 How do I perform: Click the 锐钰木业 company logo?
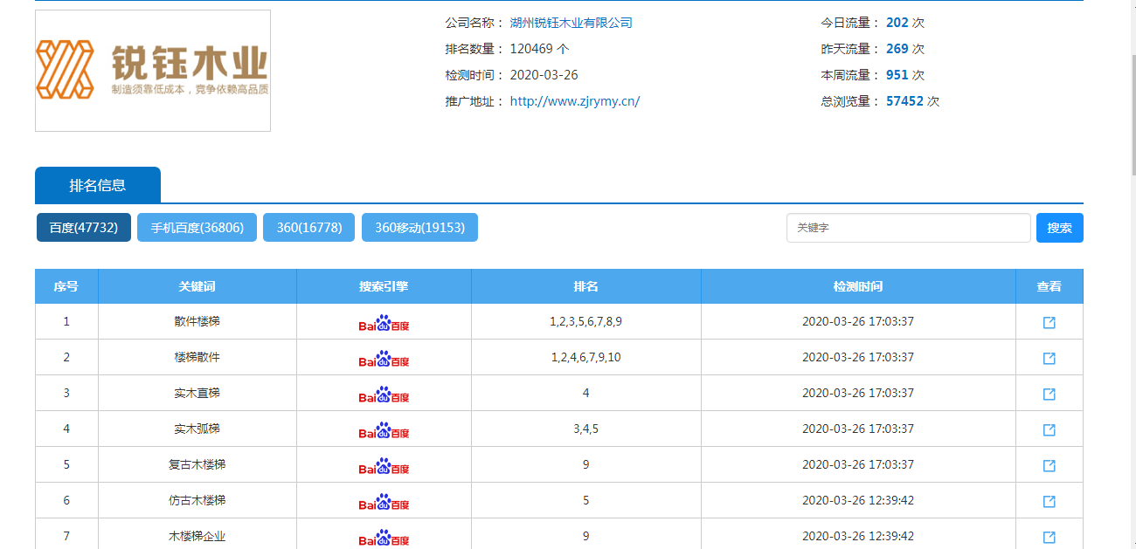point(152,70)
